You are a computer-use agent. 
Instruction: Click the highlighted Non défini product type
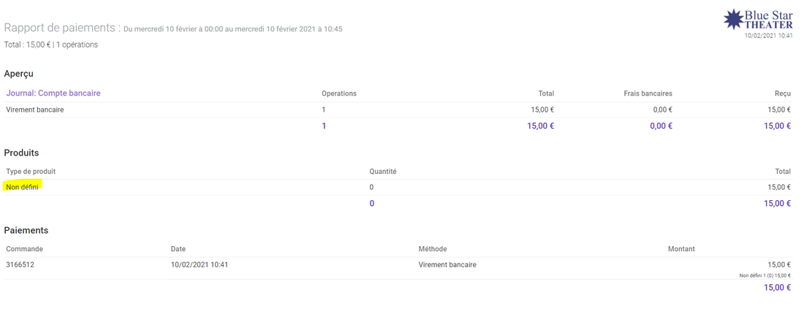(23, 187)
